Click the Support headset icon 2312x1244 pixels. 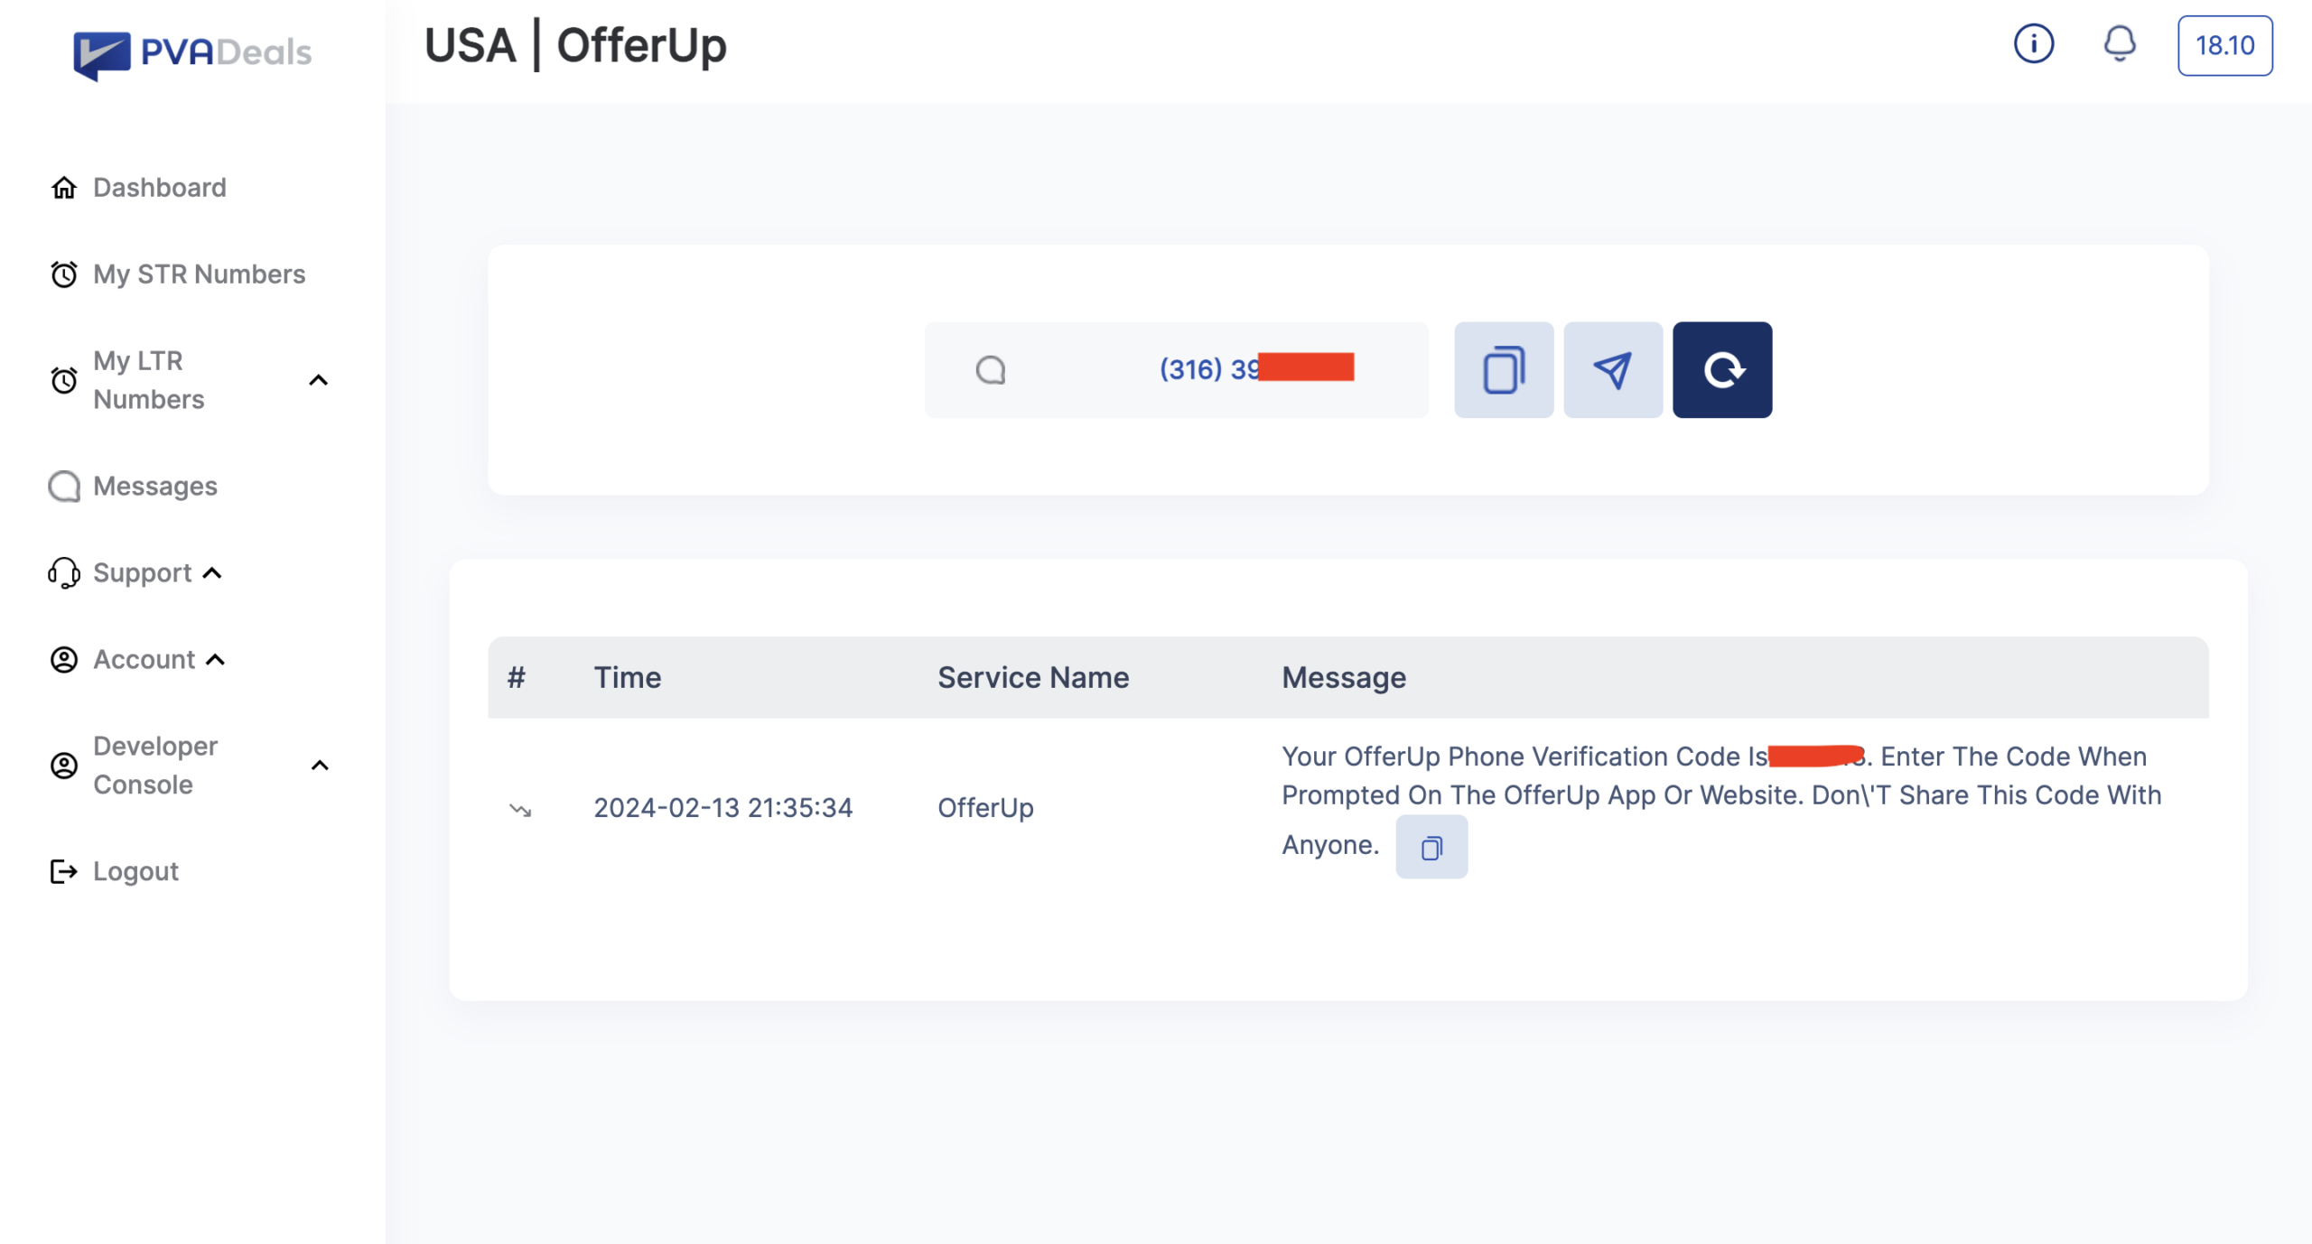point(64,573)
